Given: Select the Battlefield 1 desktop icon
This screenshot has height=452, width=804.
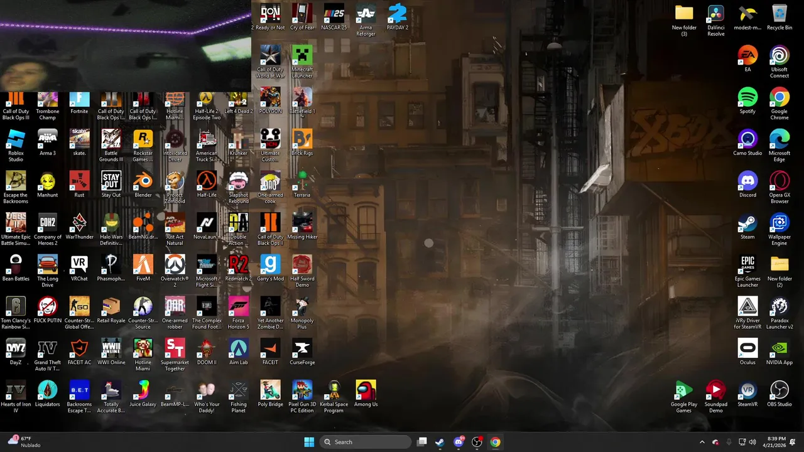Looking at the screenshot, I should [x=302, y=101].
